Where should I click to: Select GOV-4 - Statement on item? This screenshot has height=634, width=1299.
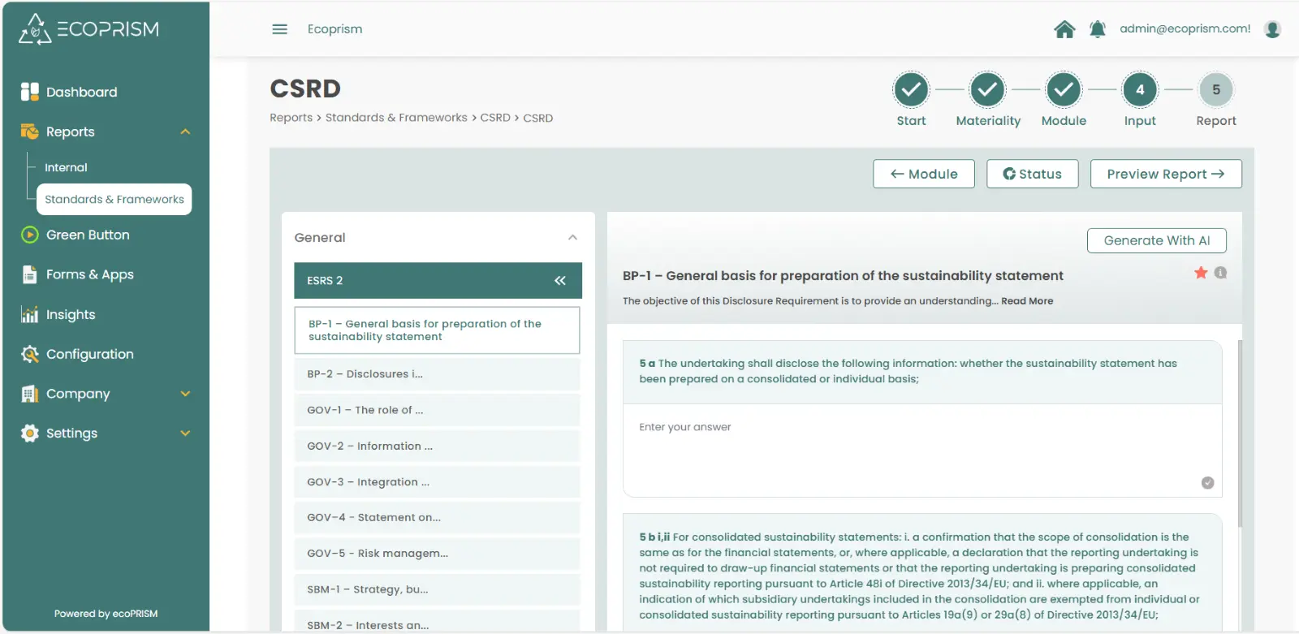pos(438,517)
